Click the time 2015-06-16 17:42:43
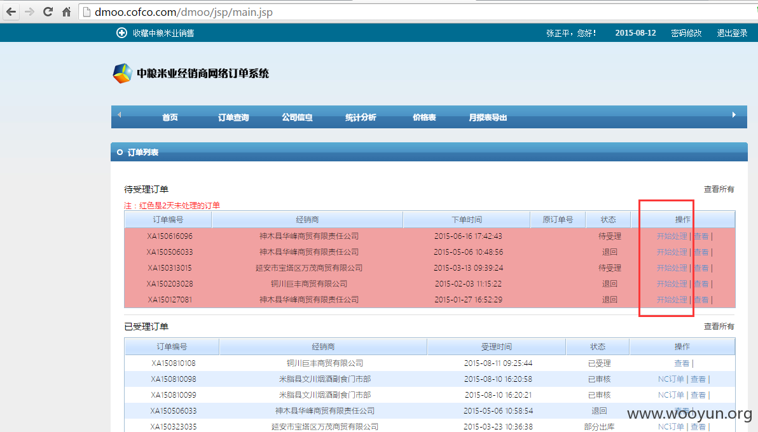Viewport: 758px width, 432px height. (468, 236)
